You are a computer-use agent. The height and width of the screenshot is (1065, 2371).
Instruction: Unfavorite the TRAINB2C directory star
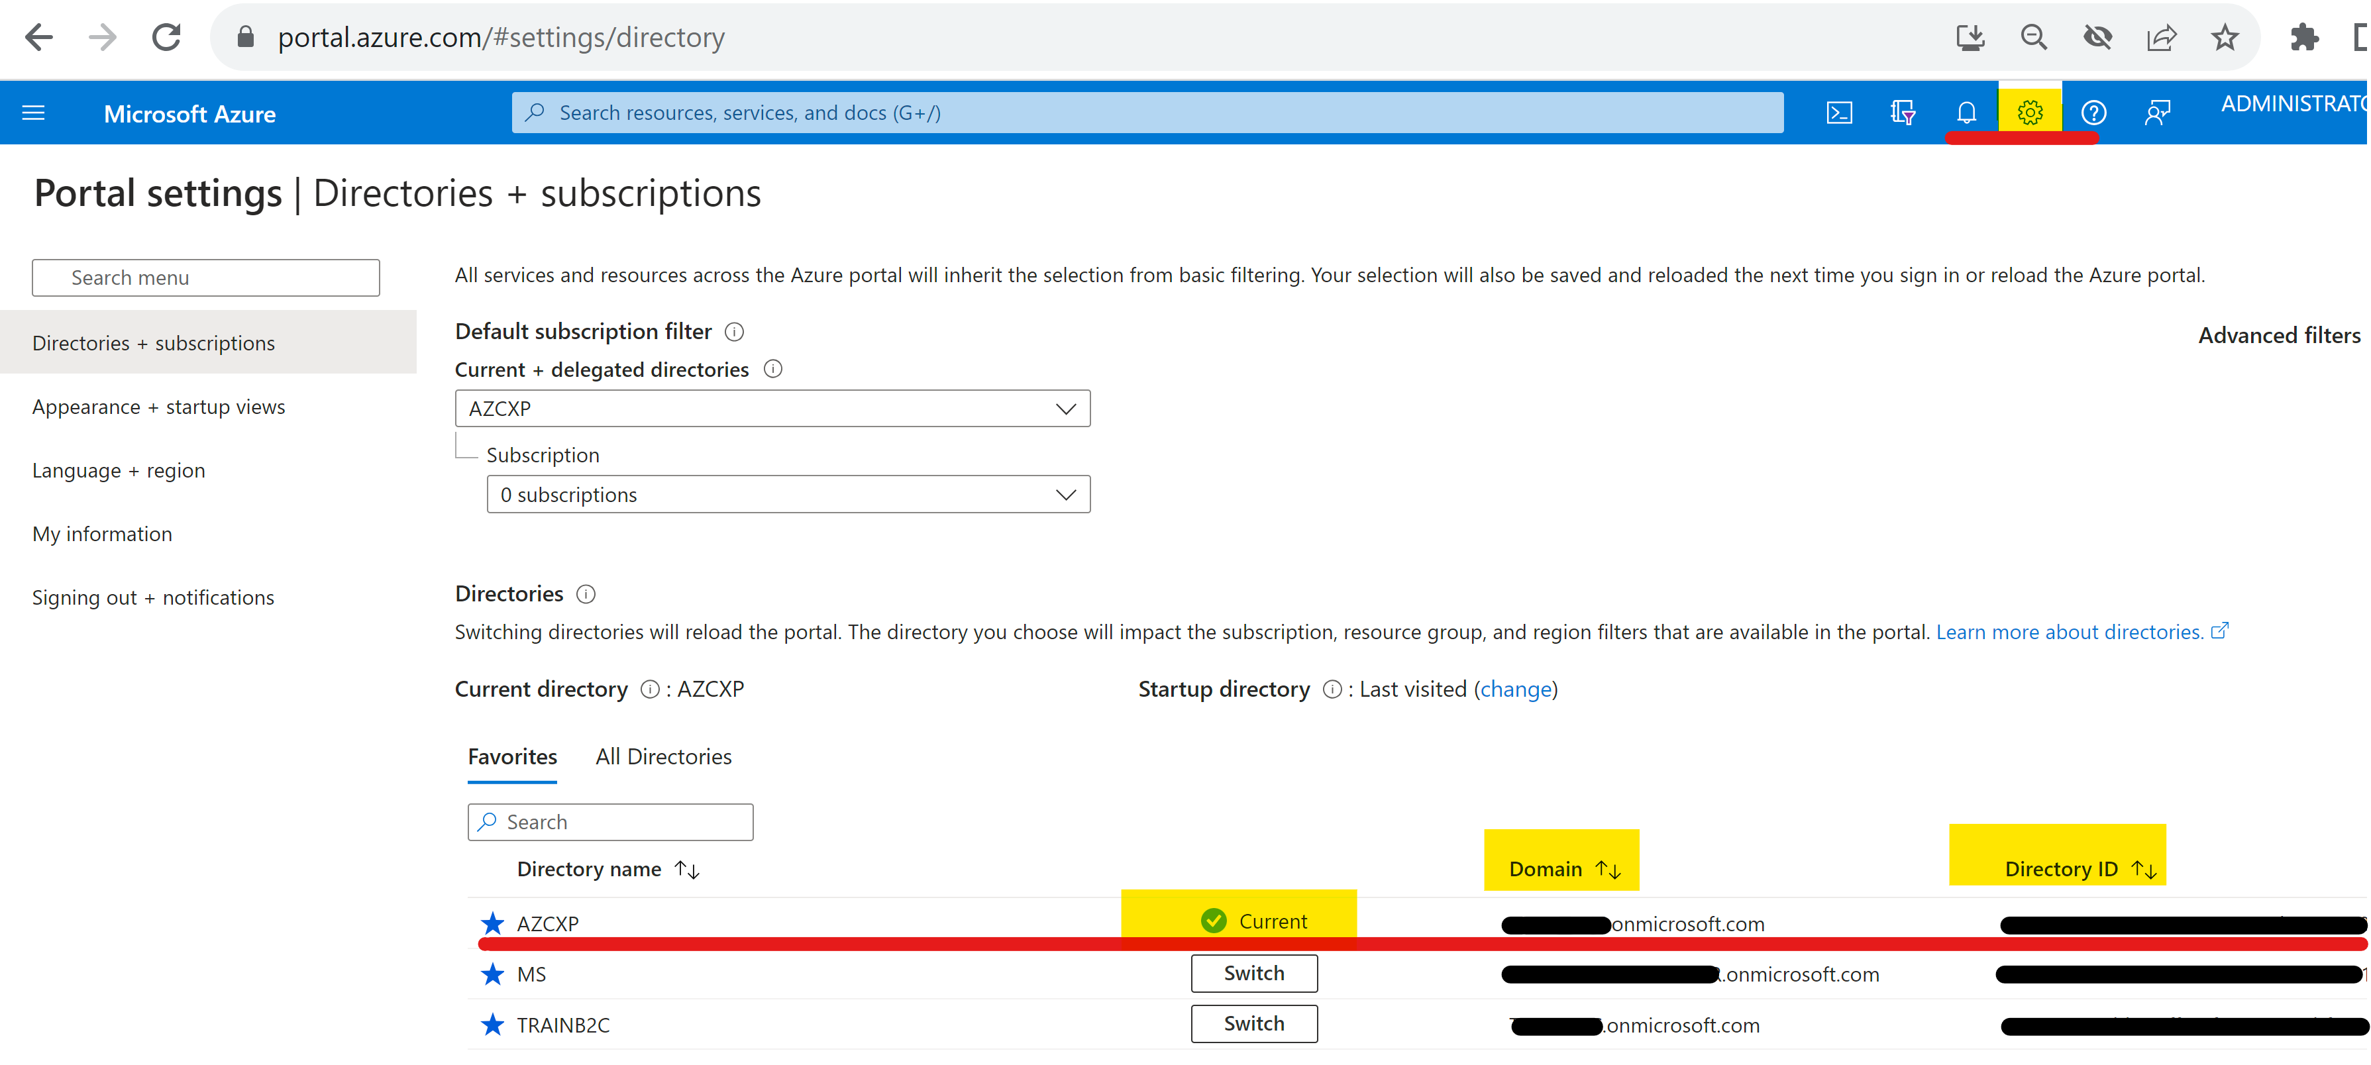click(x=492, y=1025)
